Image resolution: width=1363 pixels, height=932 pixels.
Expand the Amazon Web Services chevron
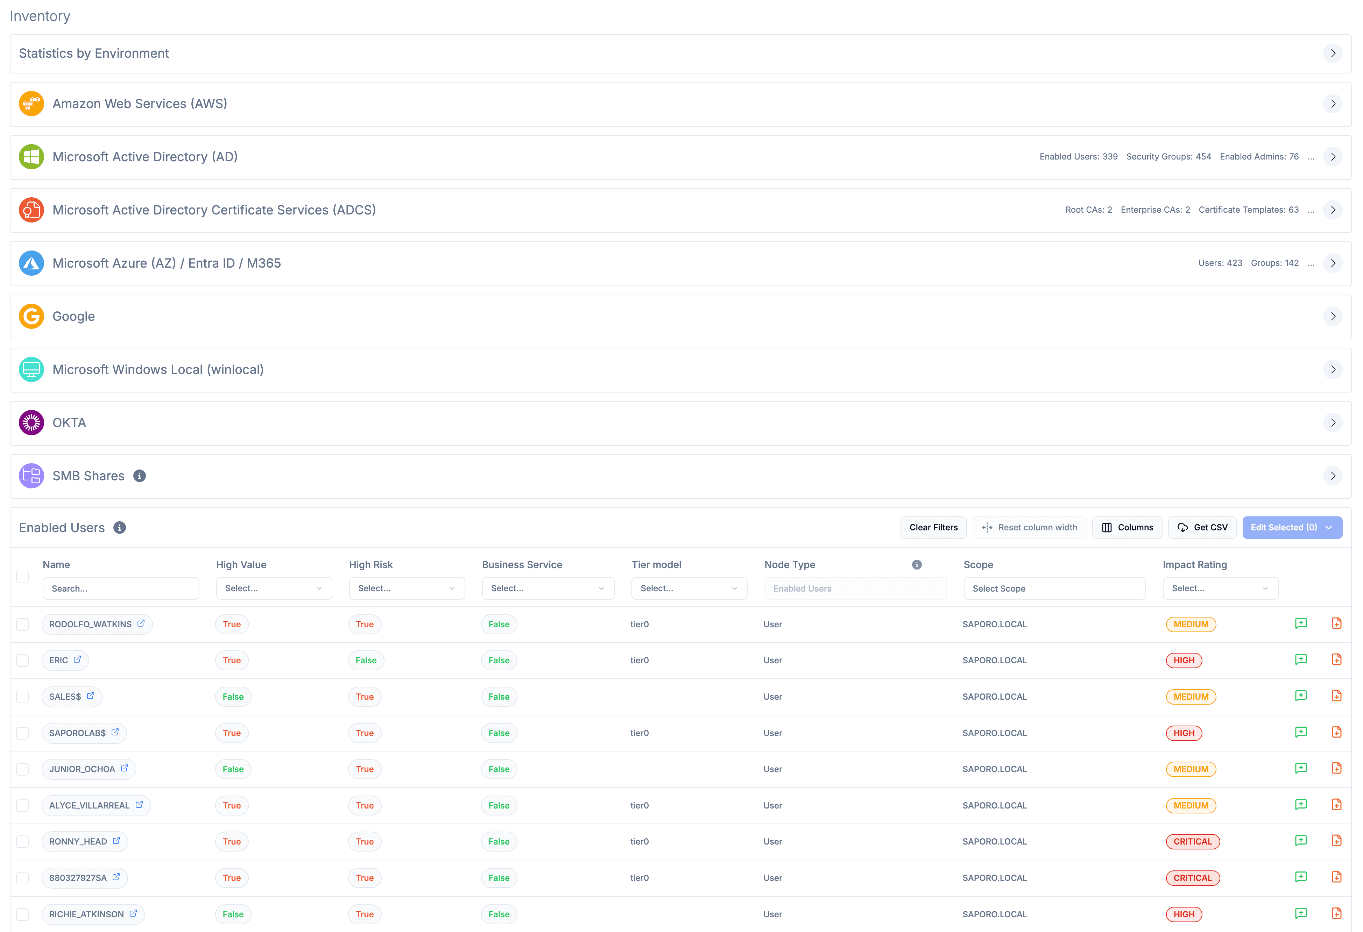point(1333,104)
